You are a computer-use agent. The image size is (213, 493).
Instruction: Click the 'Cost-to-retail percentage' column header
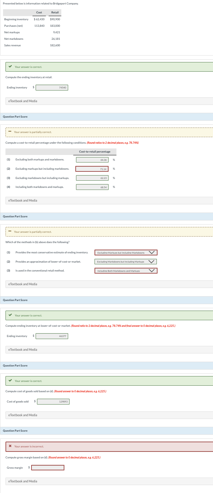click(95, 152)
